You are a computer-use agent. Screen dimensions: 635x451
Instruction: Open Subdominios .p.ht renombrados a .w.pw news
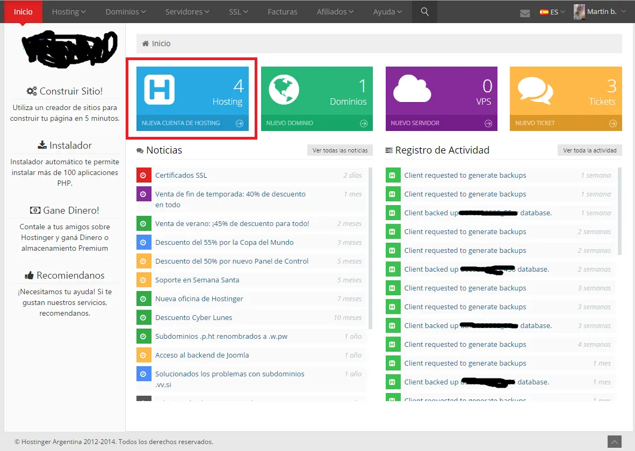click(221, 337)
